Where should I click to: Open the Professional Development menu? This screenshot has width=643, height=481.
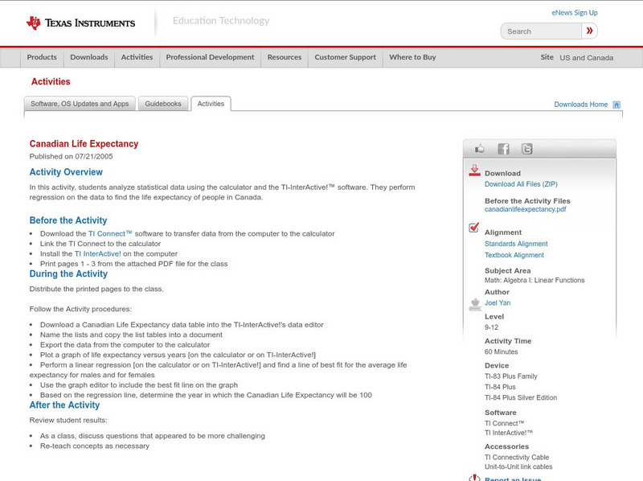(x=210, y=57)
